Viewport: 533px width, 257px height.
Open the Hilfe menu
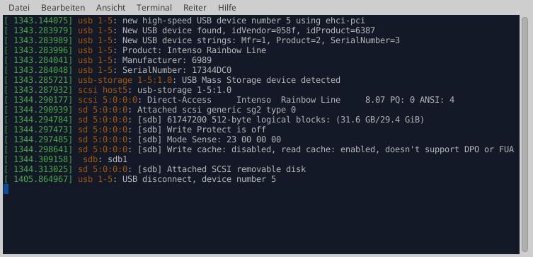[x=227, y=8]
